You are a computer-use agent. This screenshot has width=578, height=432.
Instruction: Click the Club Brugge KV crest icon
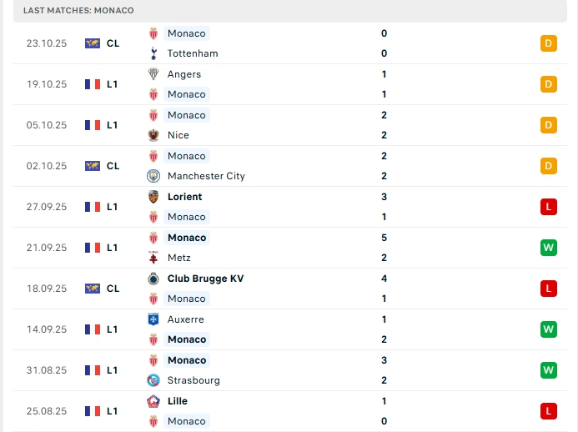pos(153,279)
